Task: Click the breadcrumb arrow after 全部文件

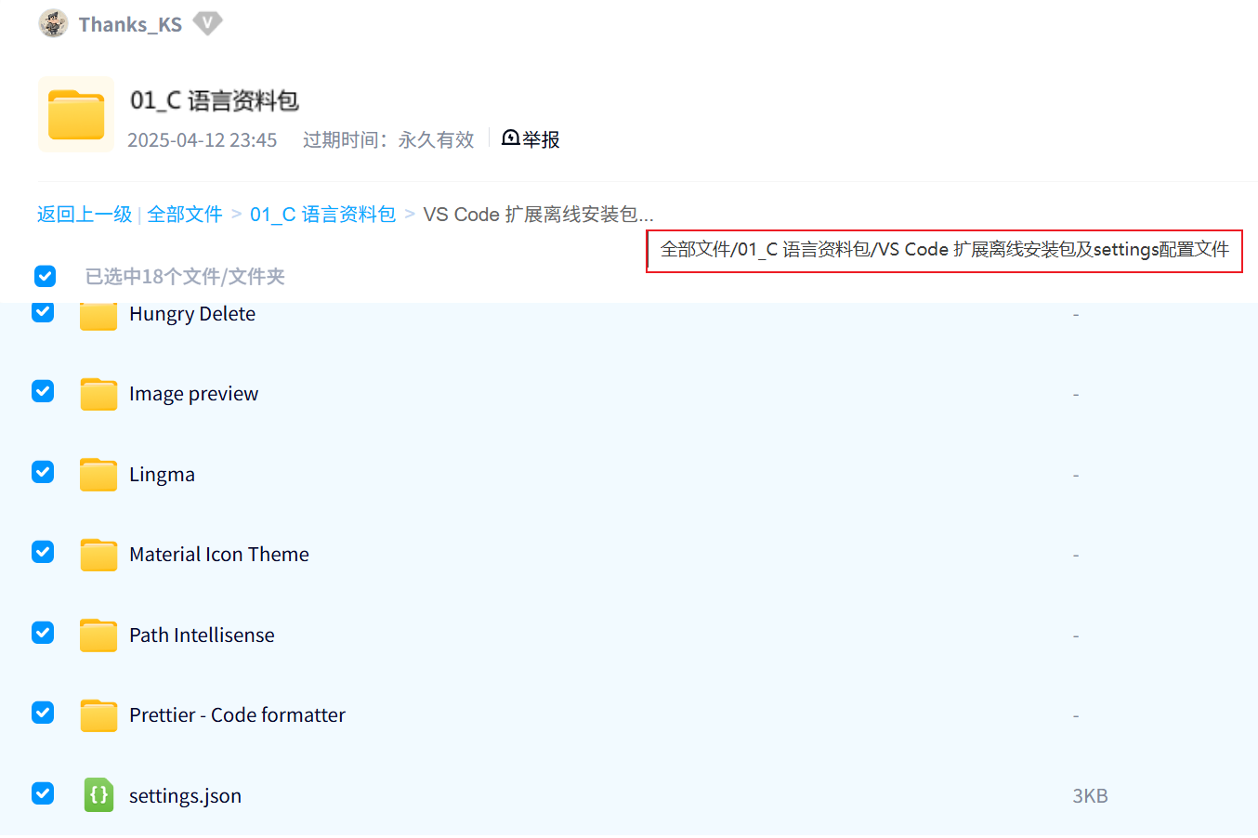Action: [235, 214]
